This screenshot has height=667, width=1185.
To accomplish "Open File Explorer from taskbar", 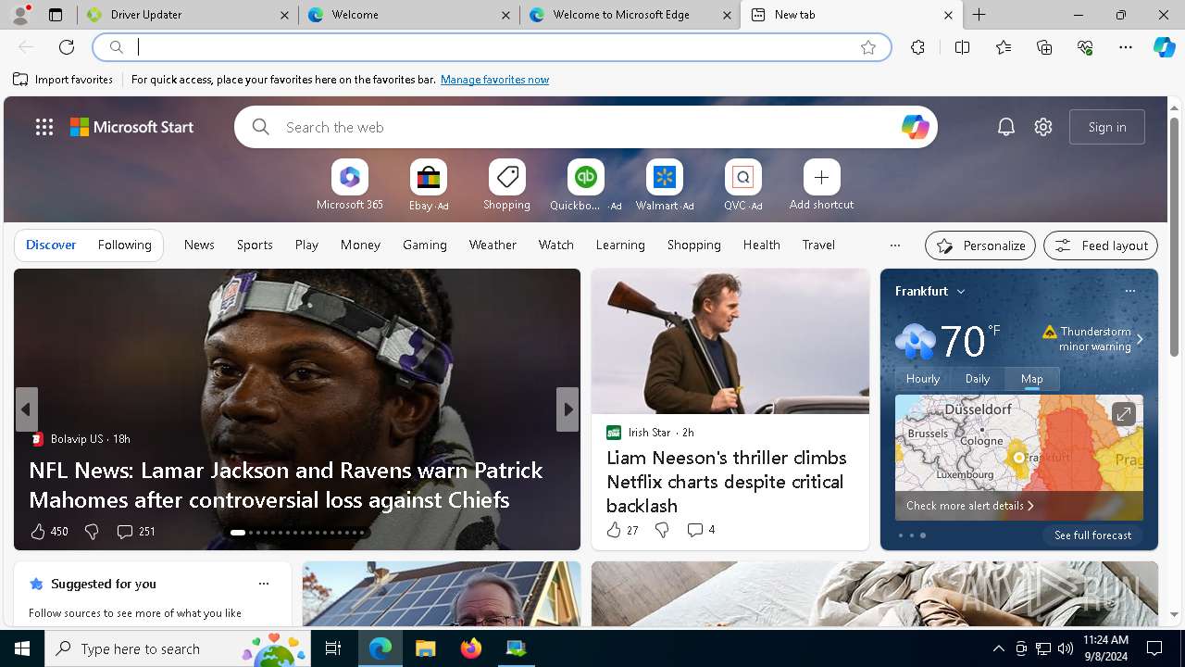I will point(425,648).
